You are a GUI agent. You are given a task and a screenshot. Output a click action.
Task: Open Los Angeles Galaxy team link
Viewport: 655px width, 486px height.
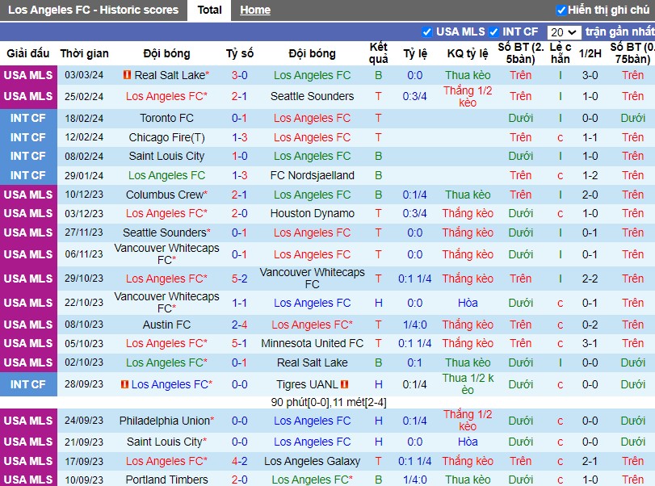[x=312, y=461]
